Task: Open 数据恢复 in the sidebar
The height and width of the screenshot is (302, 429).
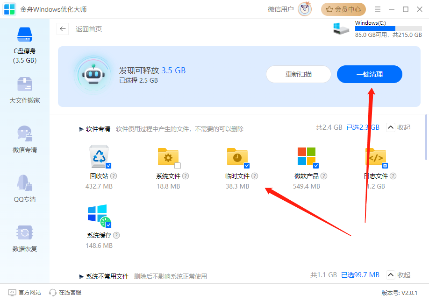Action: click(x=24, y=238)
